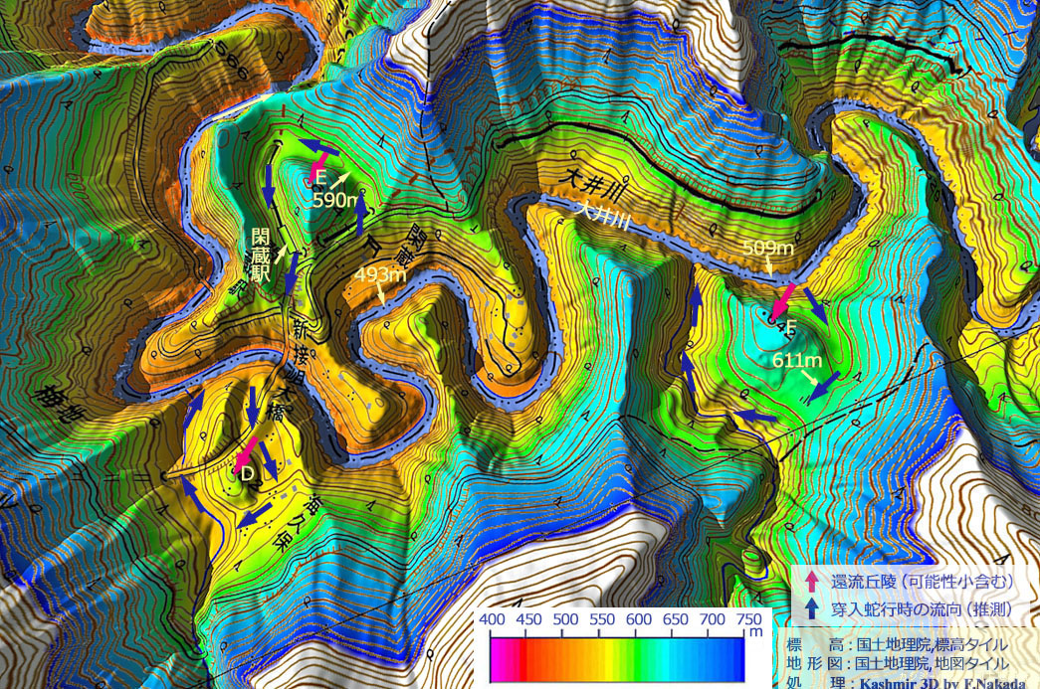
Task: Click the magenta end of elevation color bar
Action: pyautogui.click(x=496, y=658)
